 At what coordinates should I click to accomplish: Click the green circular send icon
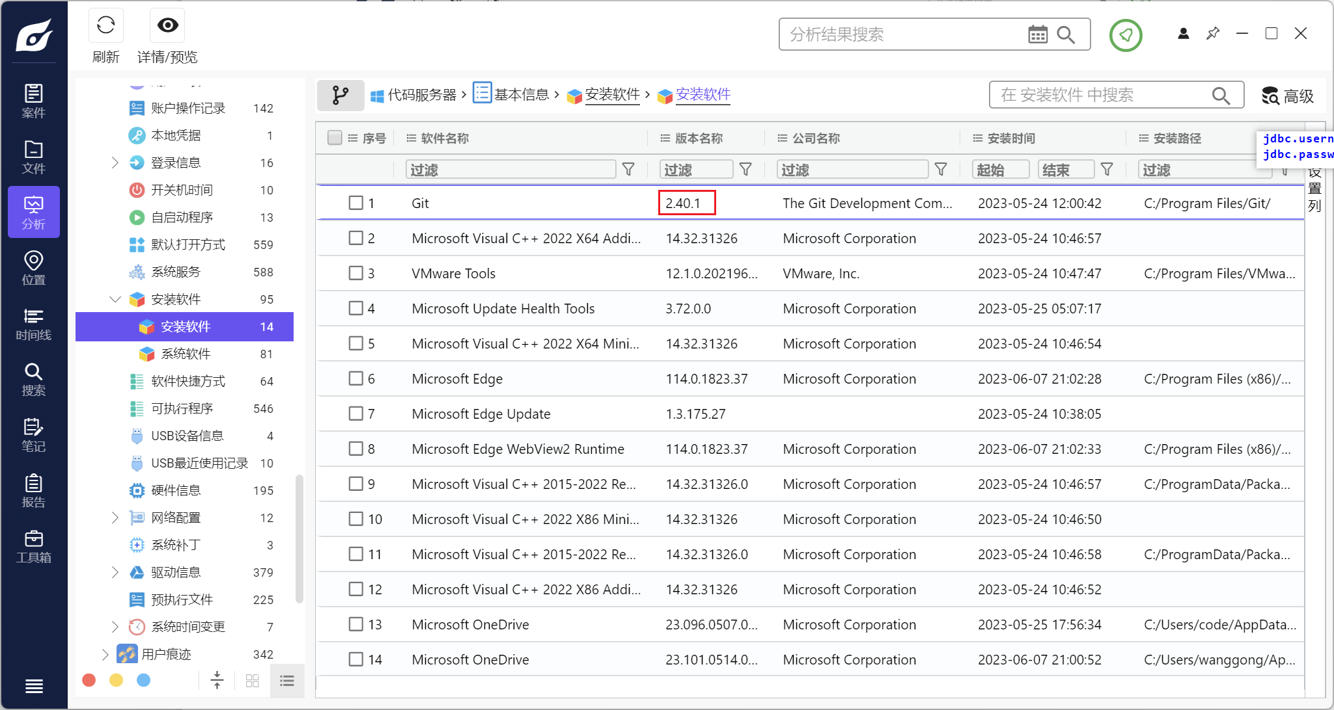click(x=1126, y=35)
